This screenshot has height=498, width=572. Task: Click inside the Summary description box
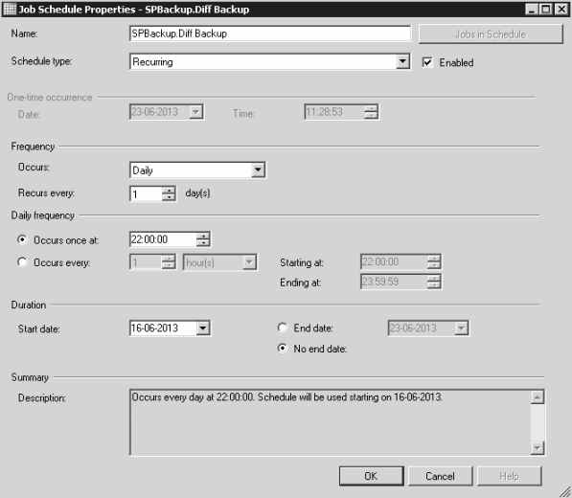pyautogui.click(x=331, y=422)
